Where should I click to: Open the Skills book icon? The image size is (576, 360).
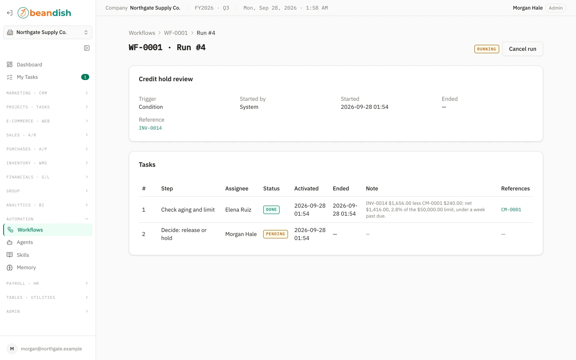(x=10, y=255)
